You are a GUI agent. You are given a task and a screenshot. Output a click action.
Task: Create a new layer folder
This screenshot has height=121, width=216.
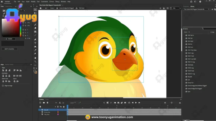[x=44, y=103]
